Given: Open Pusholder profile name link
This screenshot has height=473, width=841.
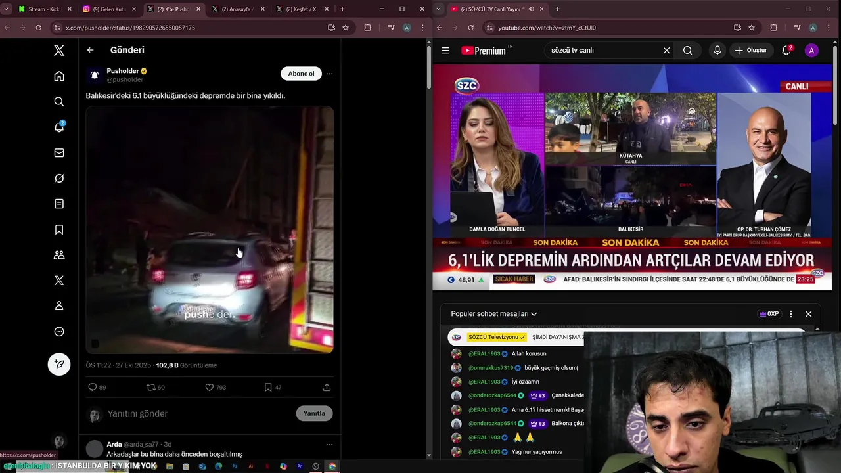Looking at the screenshot, I should [x=123, y=71].
